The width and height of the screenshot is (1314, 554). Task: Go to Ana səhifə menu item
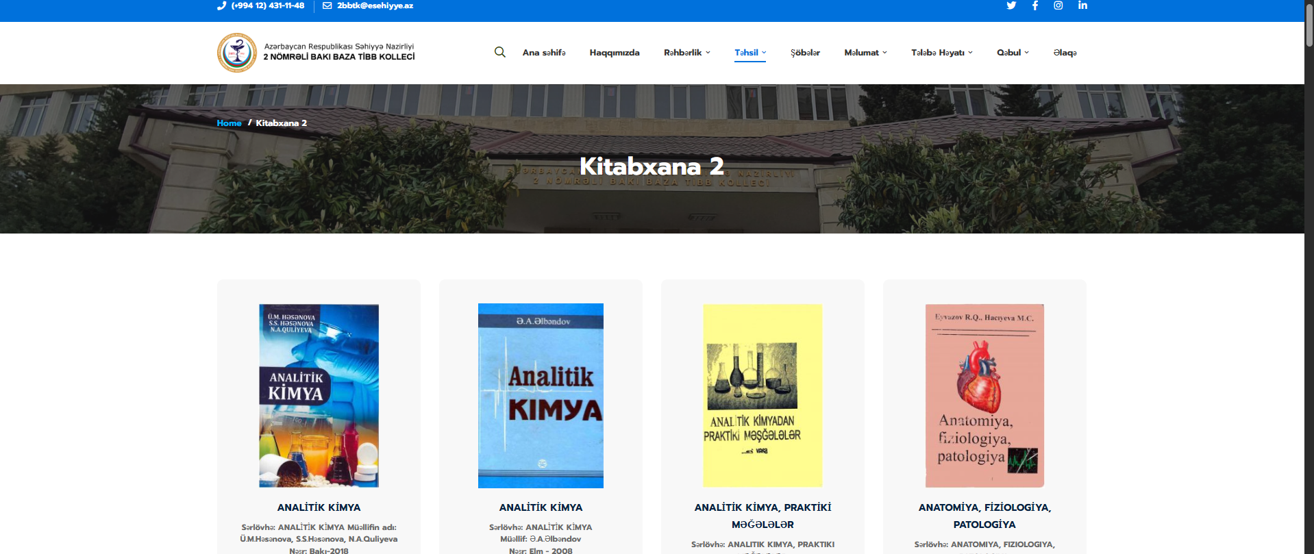(544, 53)
